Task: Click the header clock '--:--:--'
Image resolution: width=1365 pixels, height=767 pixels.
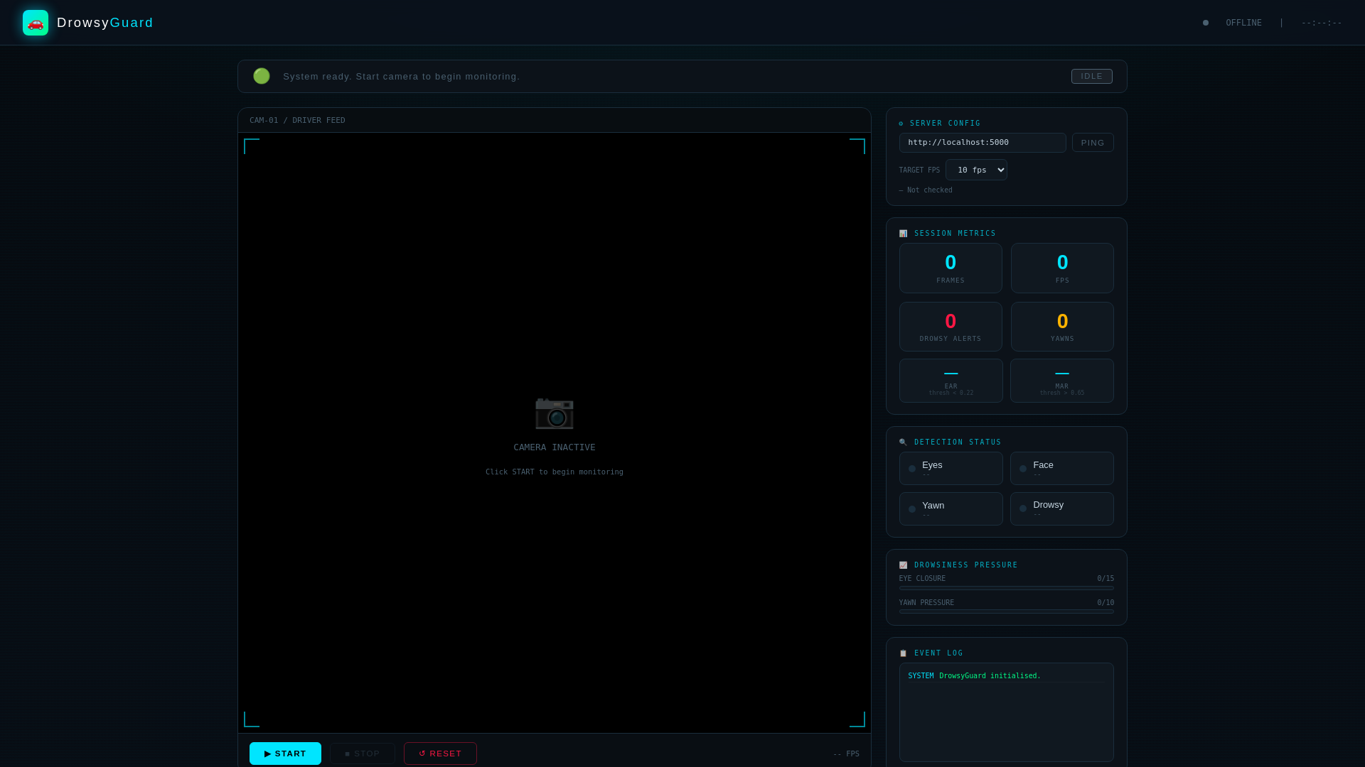Action: [1322, 23]
